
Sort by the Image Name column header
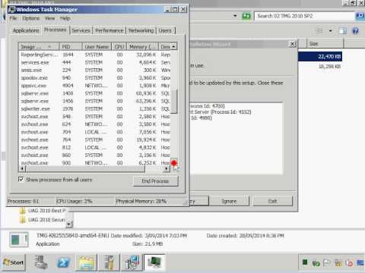click(x=39, y=47)
